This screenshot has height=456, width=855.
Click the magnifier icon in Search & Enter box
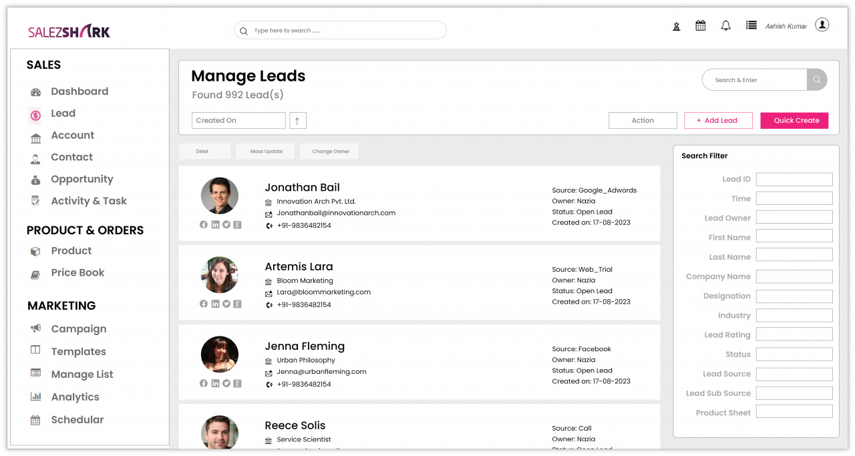point(816,79)
